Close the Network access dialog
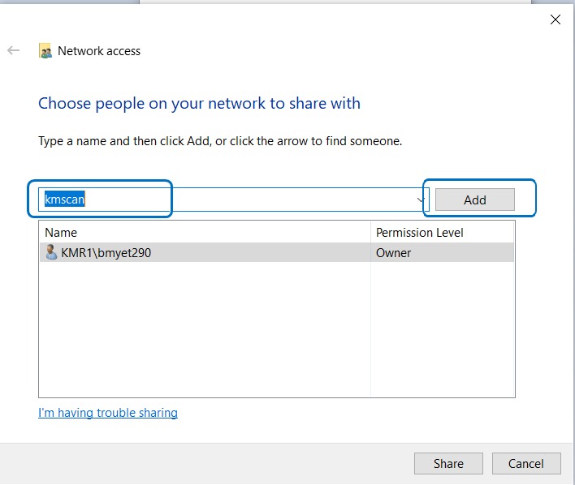Viewport: 575px width, 485px height. coord(556,20)
